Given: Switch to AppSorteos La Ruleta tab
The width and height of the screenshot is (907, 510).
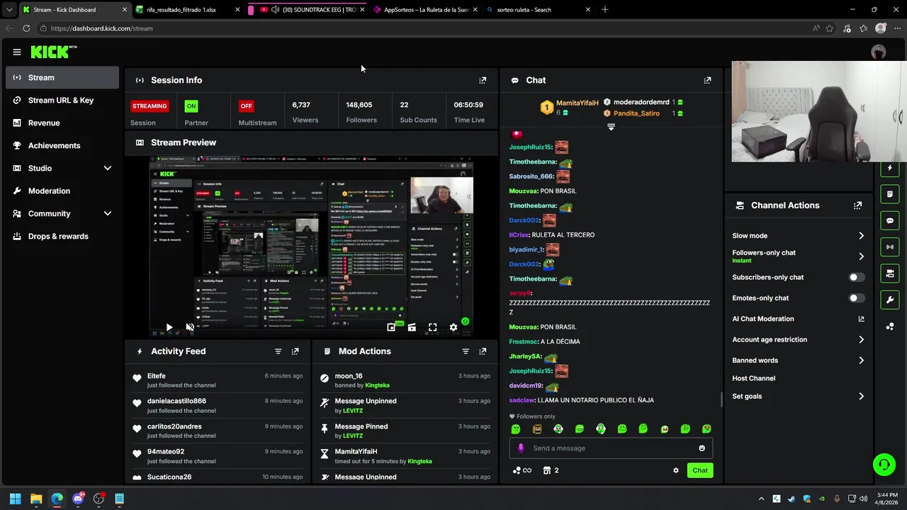Looking at the screenshot, I should (425, 10).
